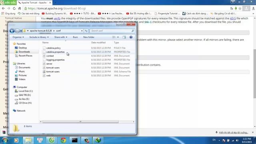Sort by the Type column header
This screenshot has height=144, width=256.
[x=116, y=42]
